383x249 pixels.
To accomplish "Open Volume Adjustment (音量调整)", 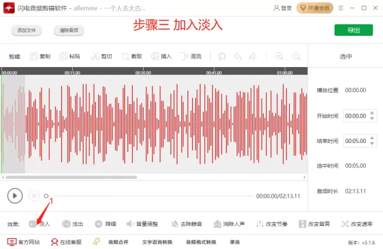I will click(142, 224).
